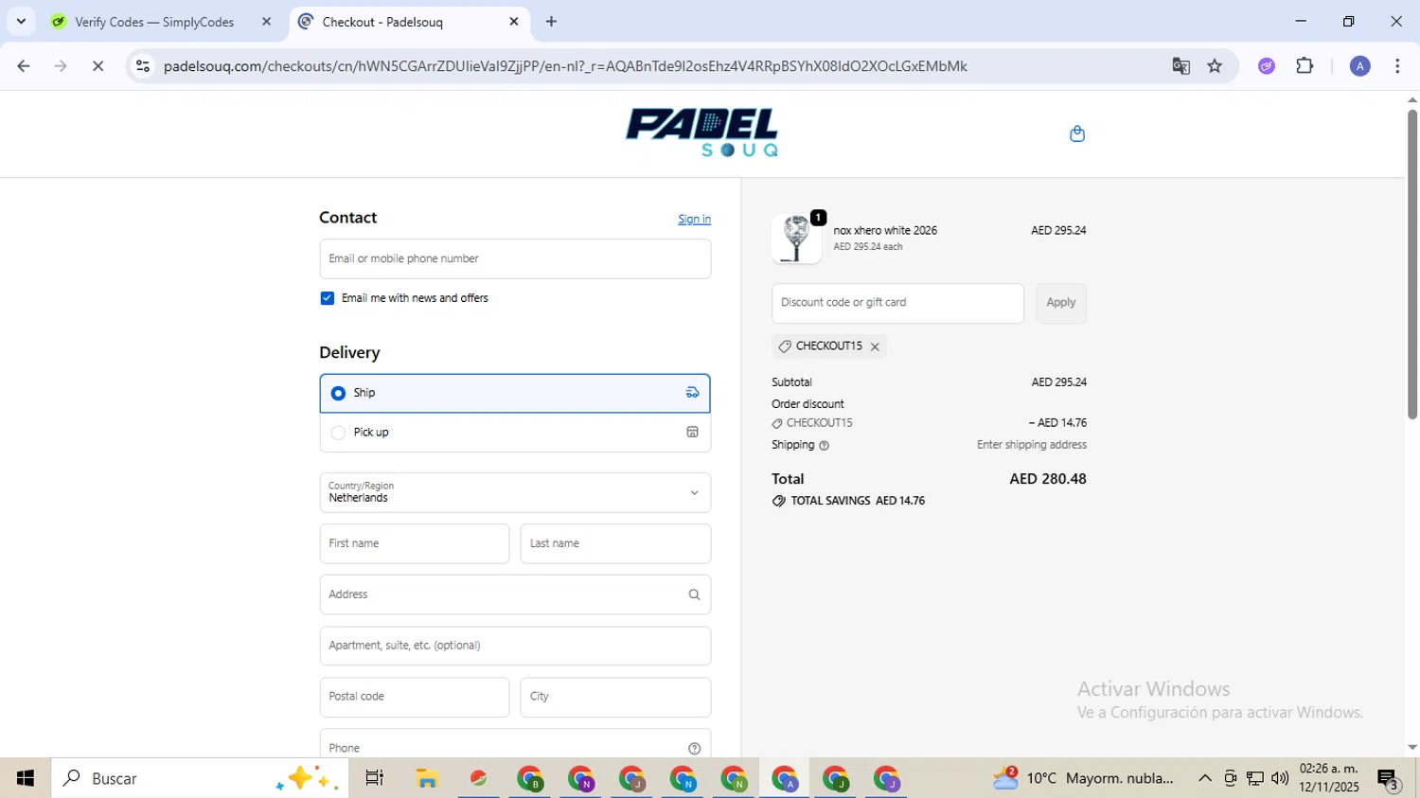Open the weather widget on the taskbar
This screenshot has width=1420, height=798.
tap(1083, 778)
